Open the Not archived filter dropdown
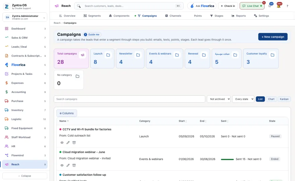Viewport: 295px width, 181px height. coord(218,99)
